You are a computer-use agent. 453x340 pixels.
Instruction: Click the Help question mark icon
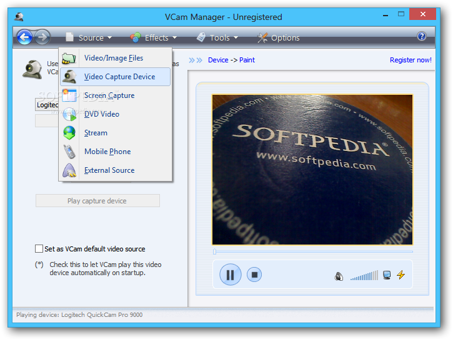click(x=422, y=36)
